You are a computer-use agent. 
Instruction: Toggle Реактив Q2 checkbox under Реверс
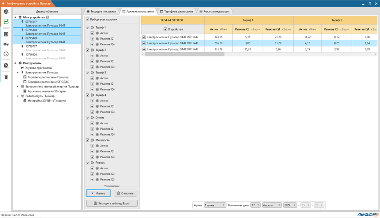pyautogui.click(x=92, y=174)
